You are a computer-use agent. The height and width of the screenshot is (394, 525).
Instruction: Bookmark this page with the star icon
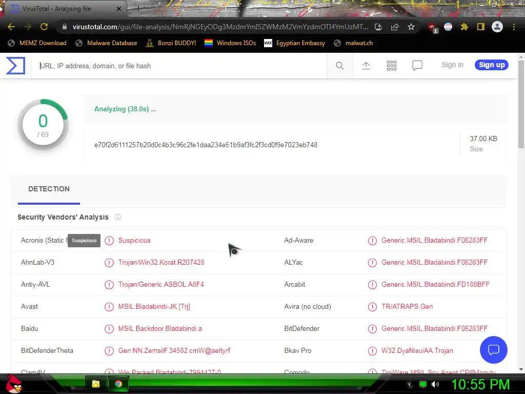pyautogui.click(x=411, y=27)
